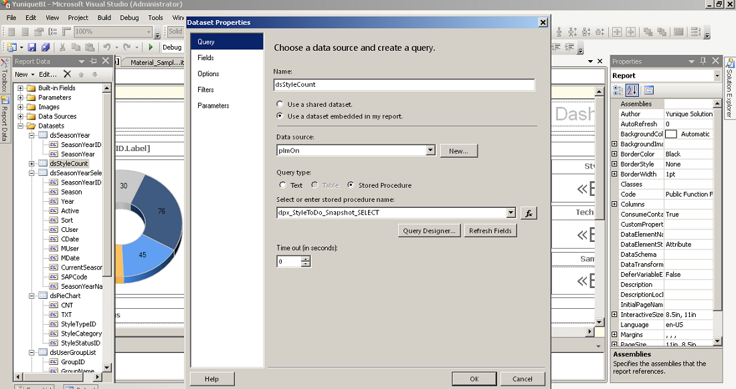Open the stored procedure name dropdown
This screenshot has height=389, width=736.
pos(511,213)
